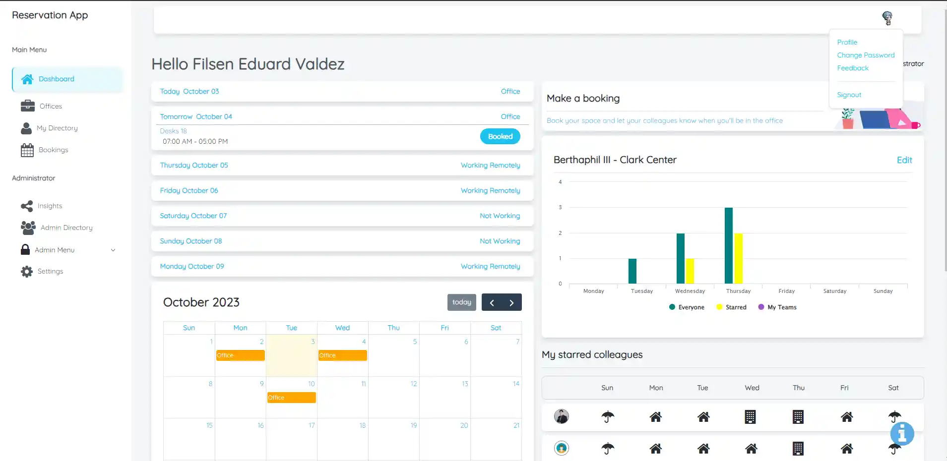Click Signout in user menu

[849, 95]
